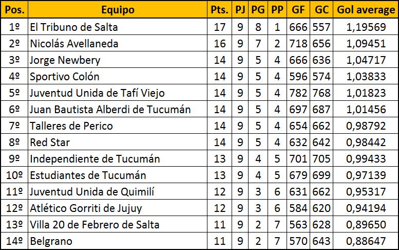Image resolution: width=399 pixels, height=250 pixels.
Task: Select the Jorge Newbery team name
Action: click(x=65, y=60)
